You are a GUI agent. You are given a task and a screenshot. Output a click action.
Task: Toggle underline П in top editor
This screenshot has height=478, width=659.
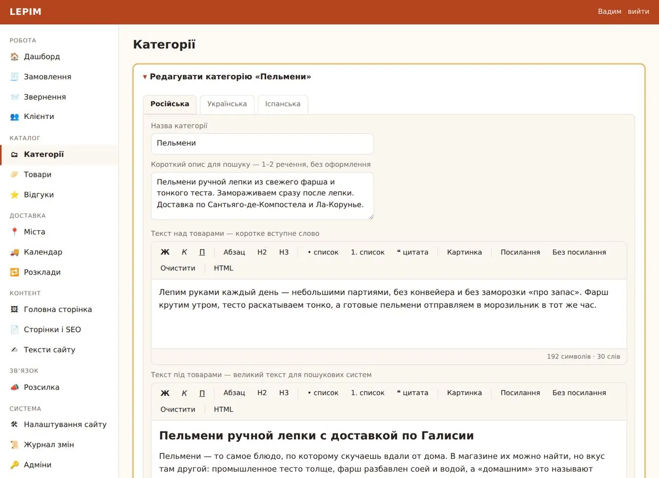[x=202, y=252]
